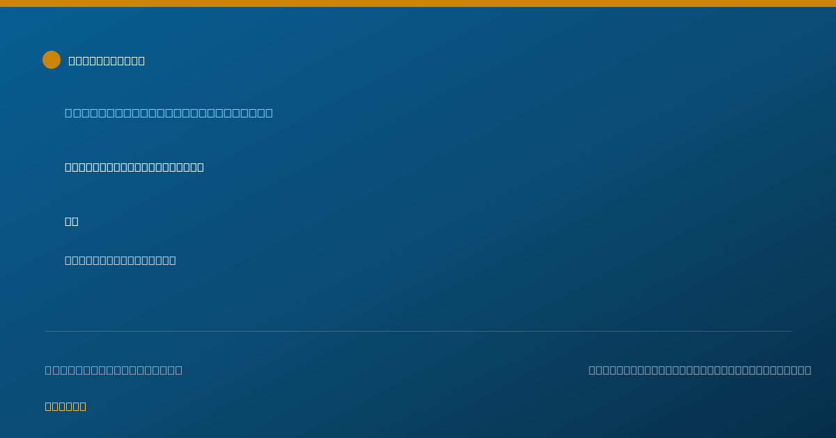This screenshot has width=836, height=438.
Task: Click the short two-character white label
Action: (72, 221)
